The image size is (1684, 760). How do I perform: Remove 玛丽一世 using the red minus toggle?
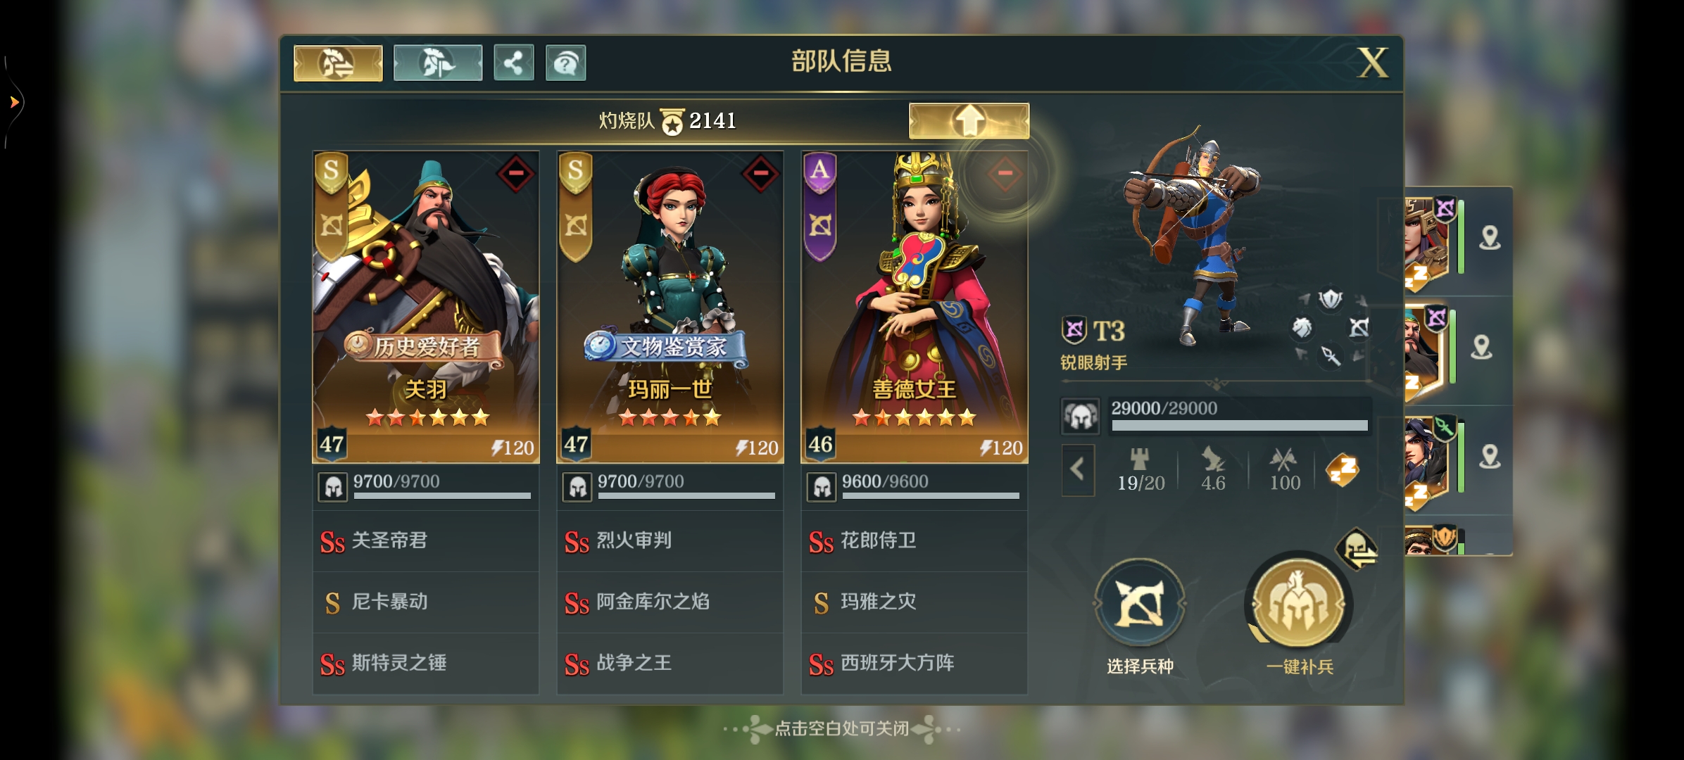[760, 173]
